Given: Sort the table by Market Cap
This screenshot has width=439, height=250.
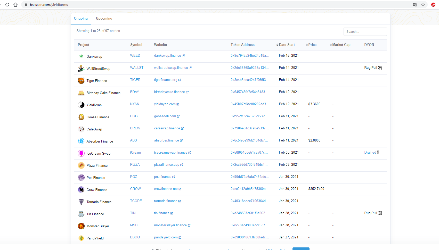Looking at the screenshot, I should [x=340, y=45].
